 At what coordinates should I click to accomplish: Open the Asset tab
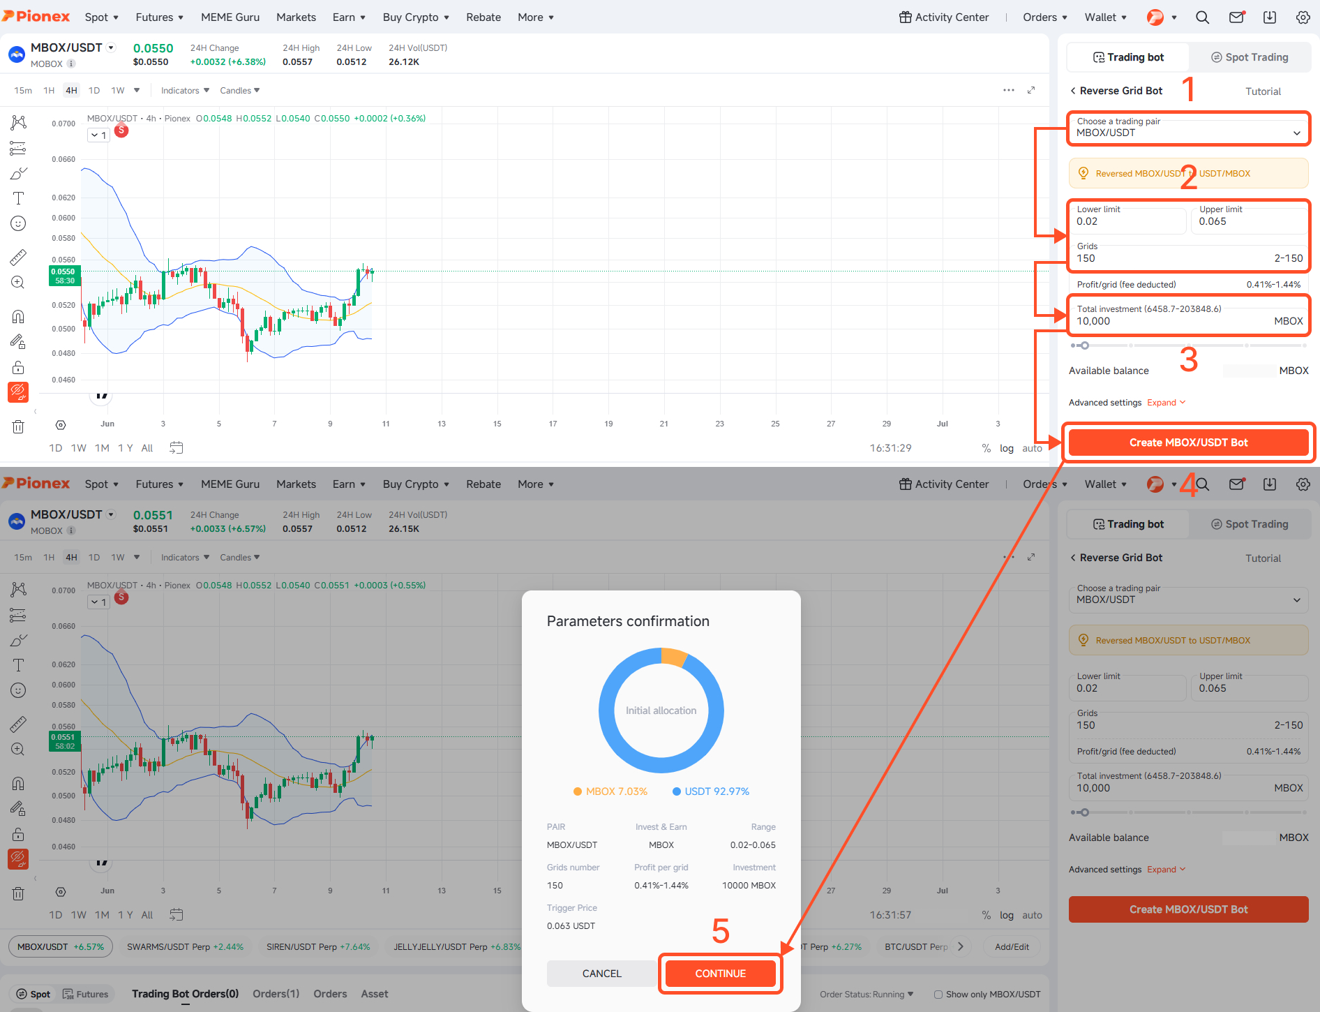point(375,994)
